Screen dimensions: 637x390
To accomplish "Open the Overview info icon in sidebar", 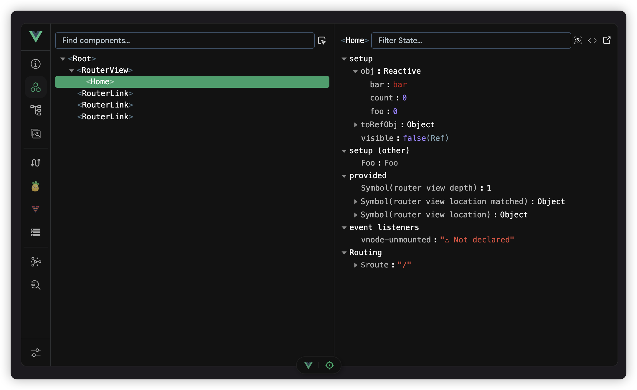I will coord(36,64).
